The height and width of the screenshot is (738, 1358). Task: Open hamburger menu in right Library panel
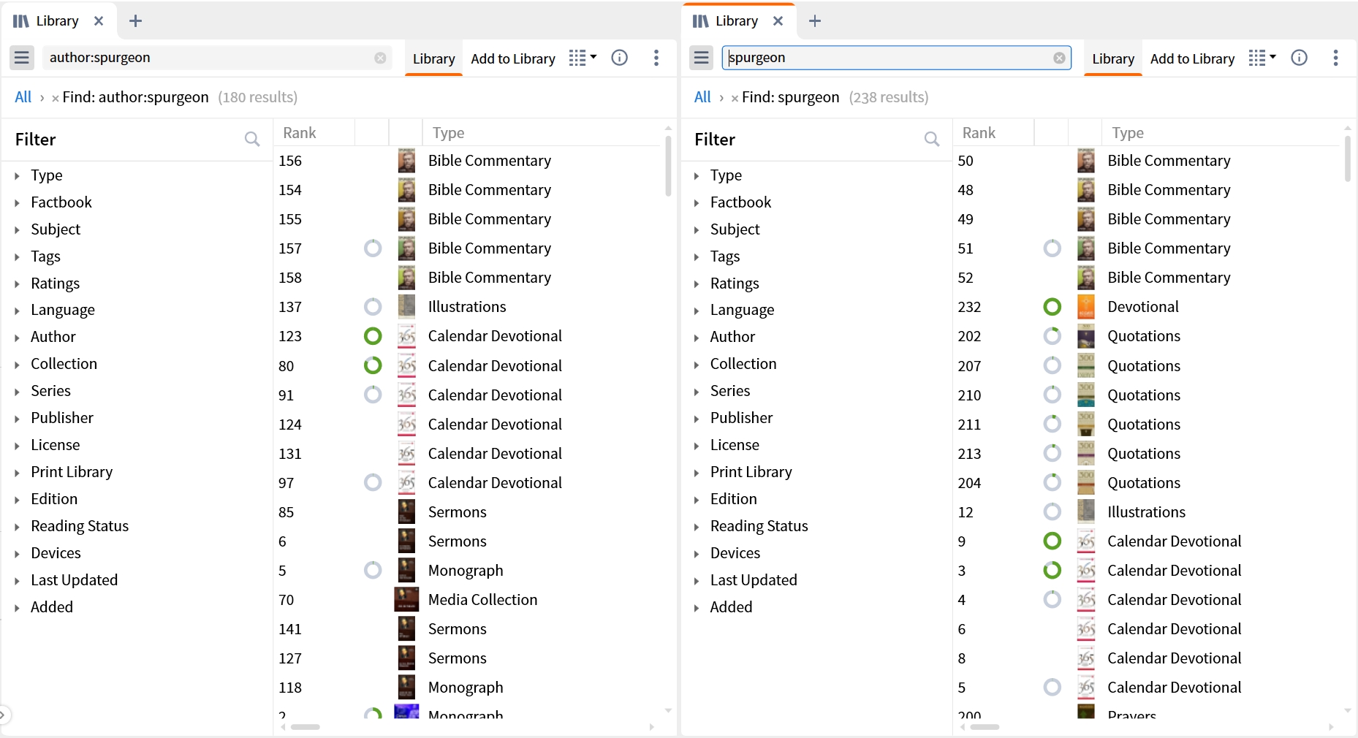pos(702,58)
